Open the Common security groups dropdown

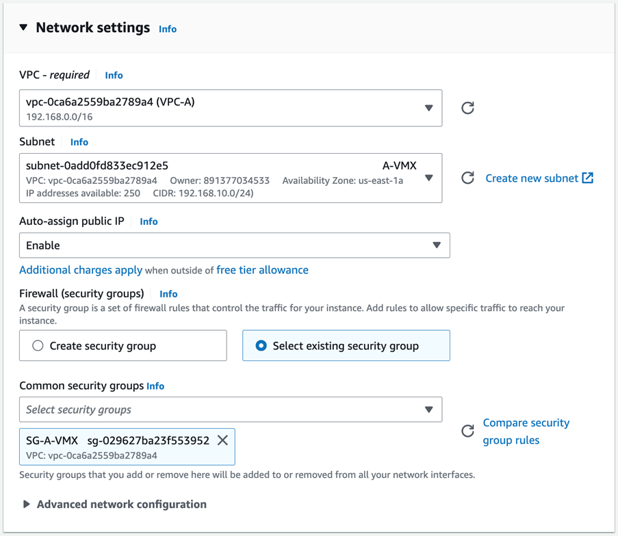[430, 409]
